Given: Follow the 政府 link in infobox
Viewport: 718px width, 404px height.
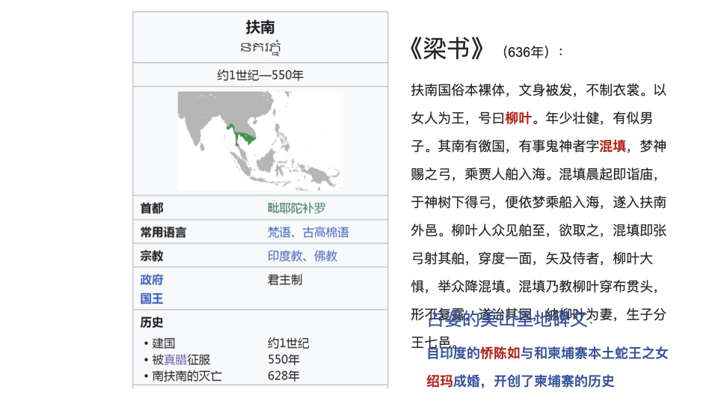Looking at the screenshot, I should (x=152, y=280).
